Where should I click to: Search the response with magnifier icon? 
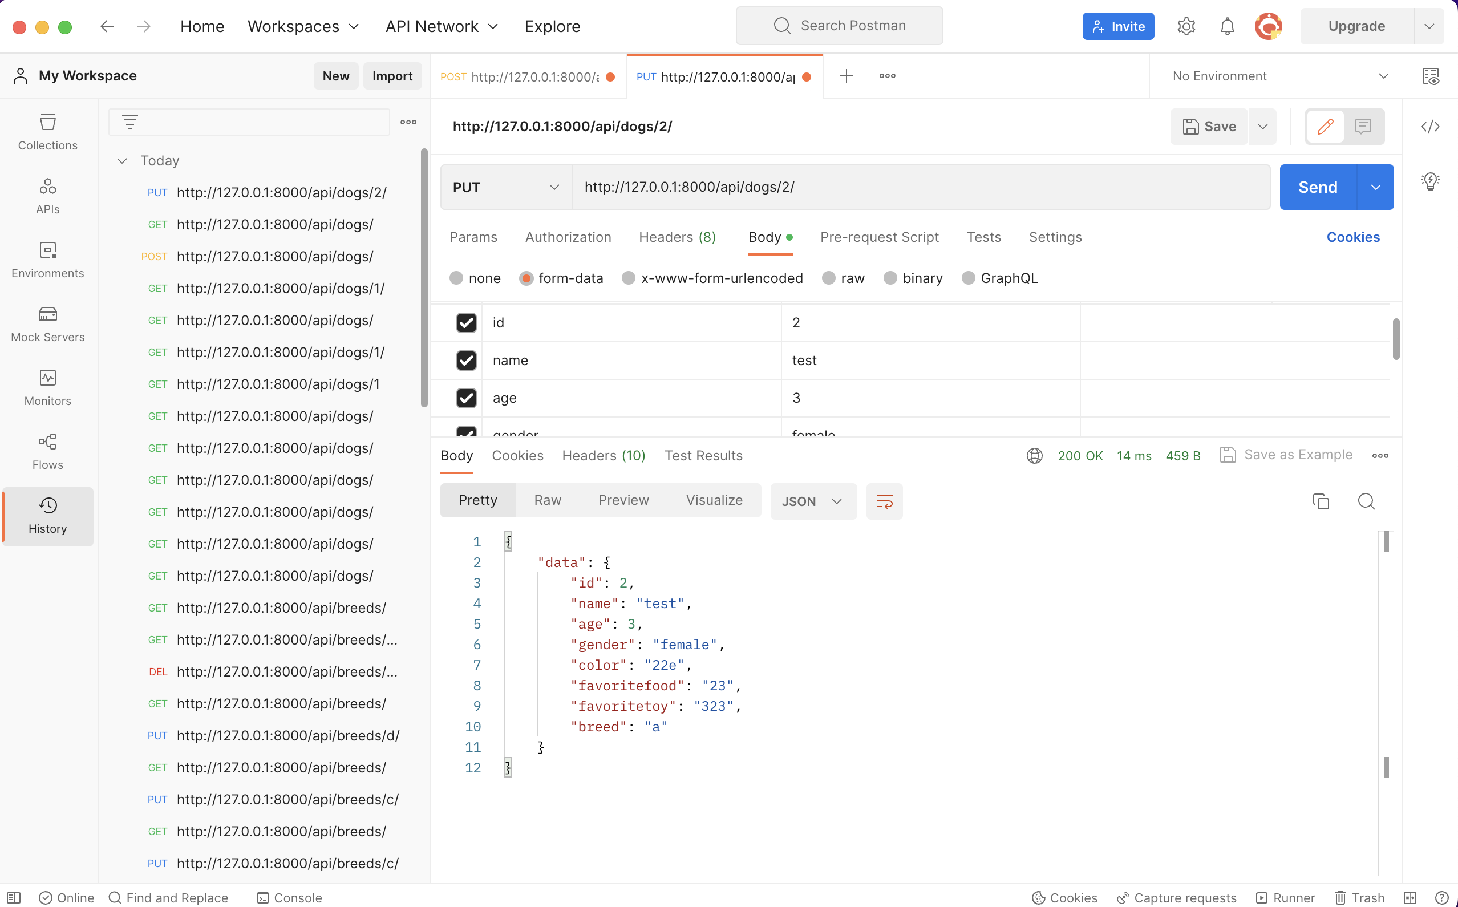pyautogui.click(x=1366, y=501)
